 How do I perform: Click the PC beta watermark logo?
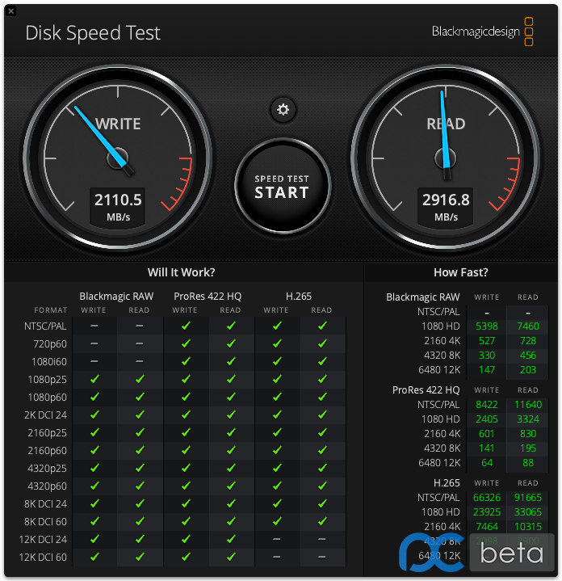pos(476,552)
